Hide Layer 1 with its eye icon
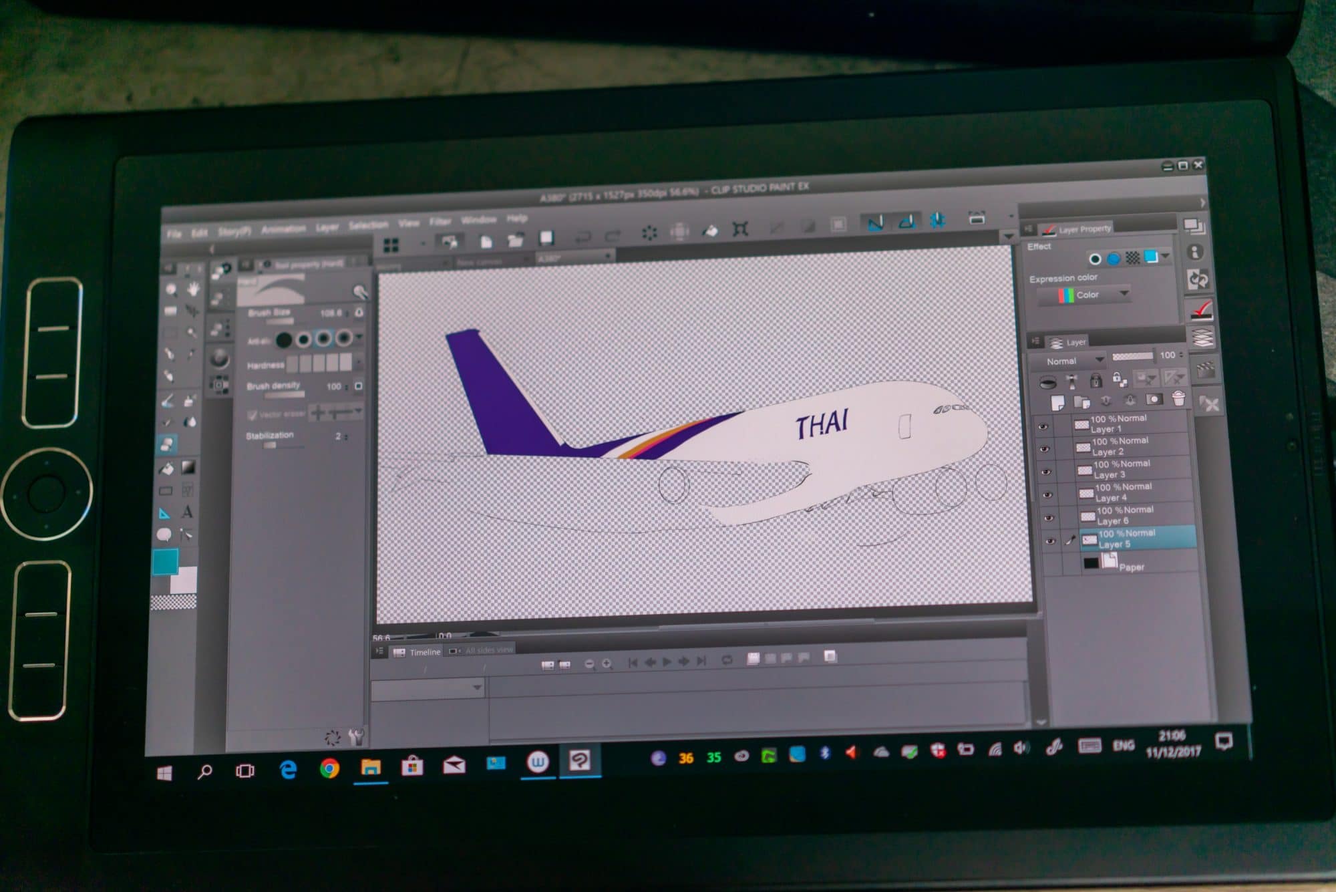 pos(1043,426)
